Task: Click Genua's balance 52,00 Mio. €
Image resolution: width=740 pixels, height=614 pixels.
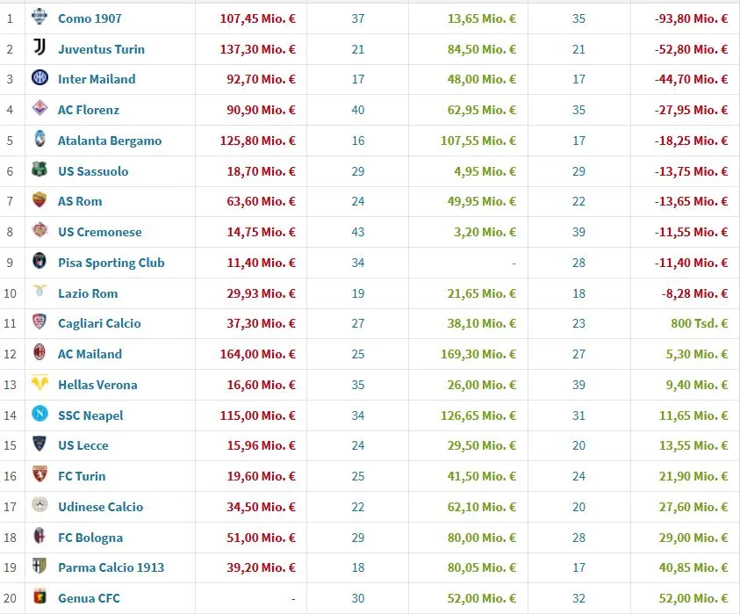Action: click(693, 598)
